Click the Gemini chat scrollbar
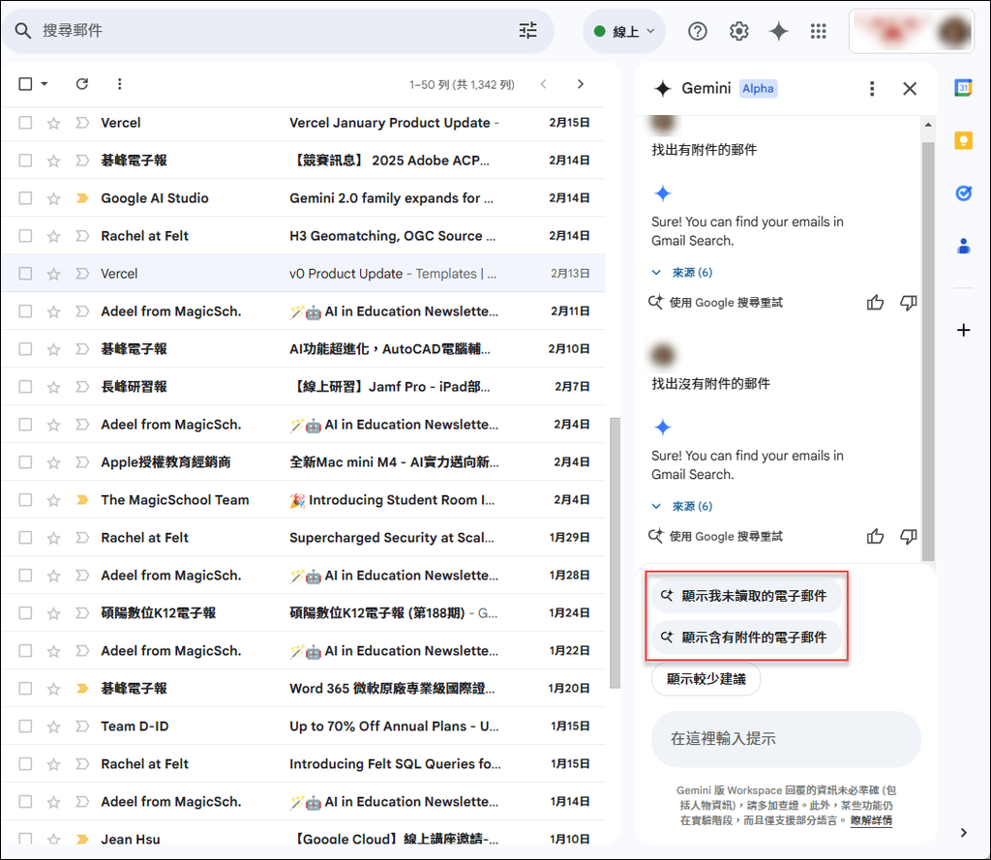 click(928, 351)
